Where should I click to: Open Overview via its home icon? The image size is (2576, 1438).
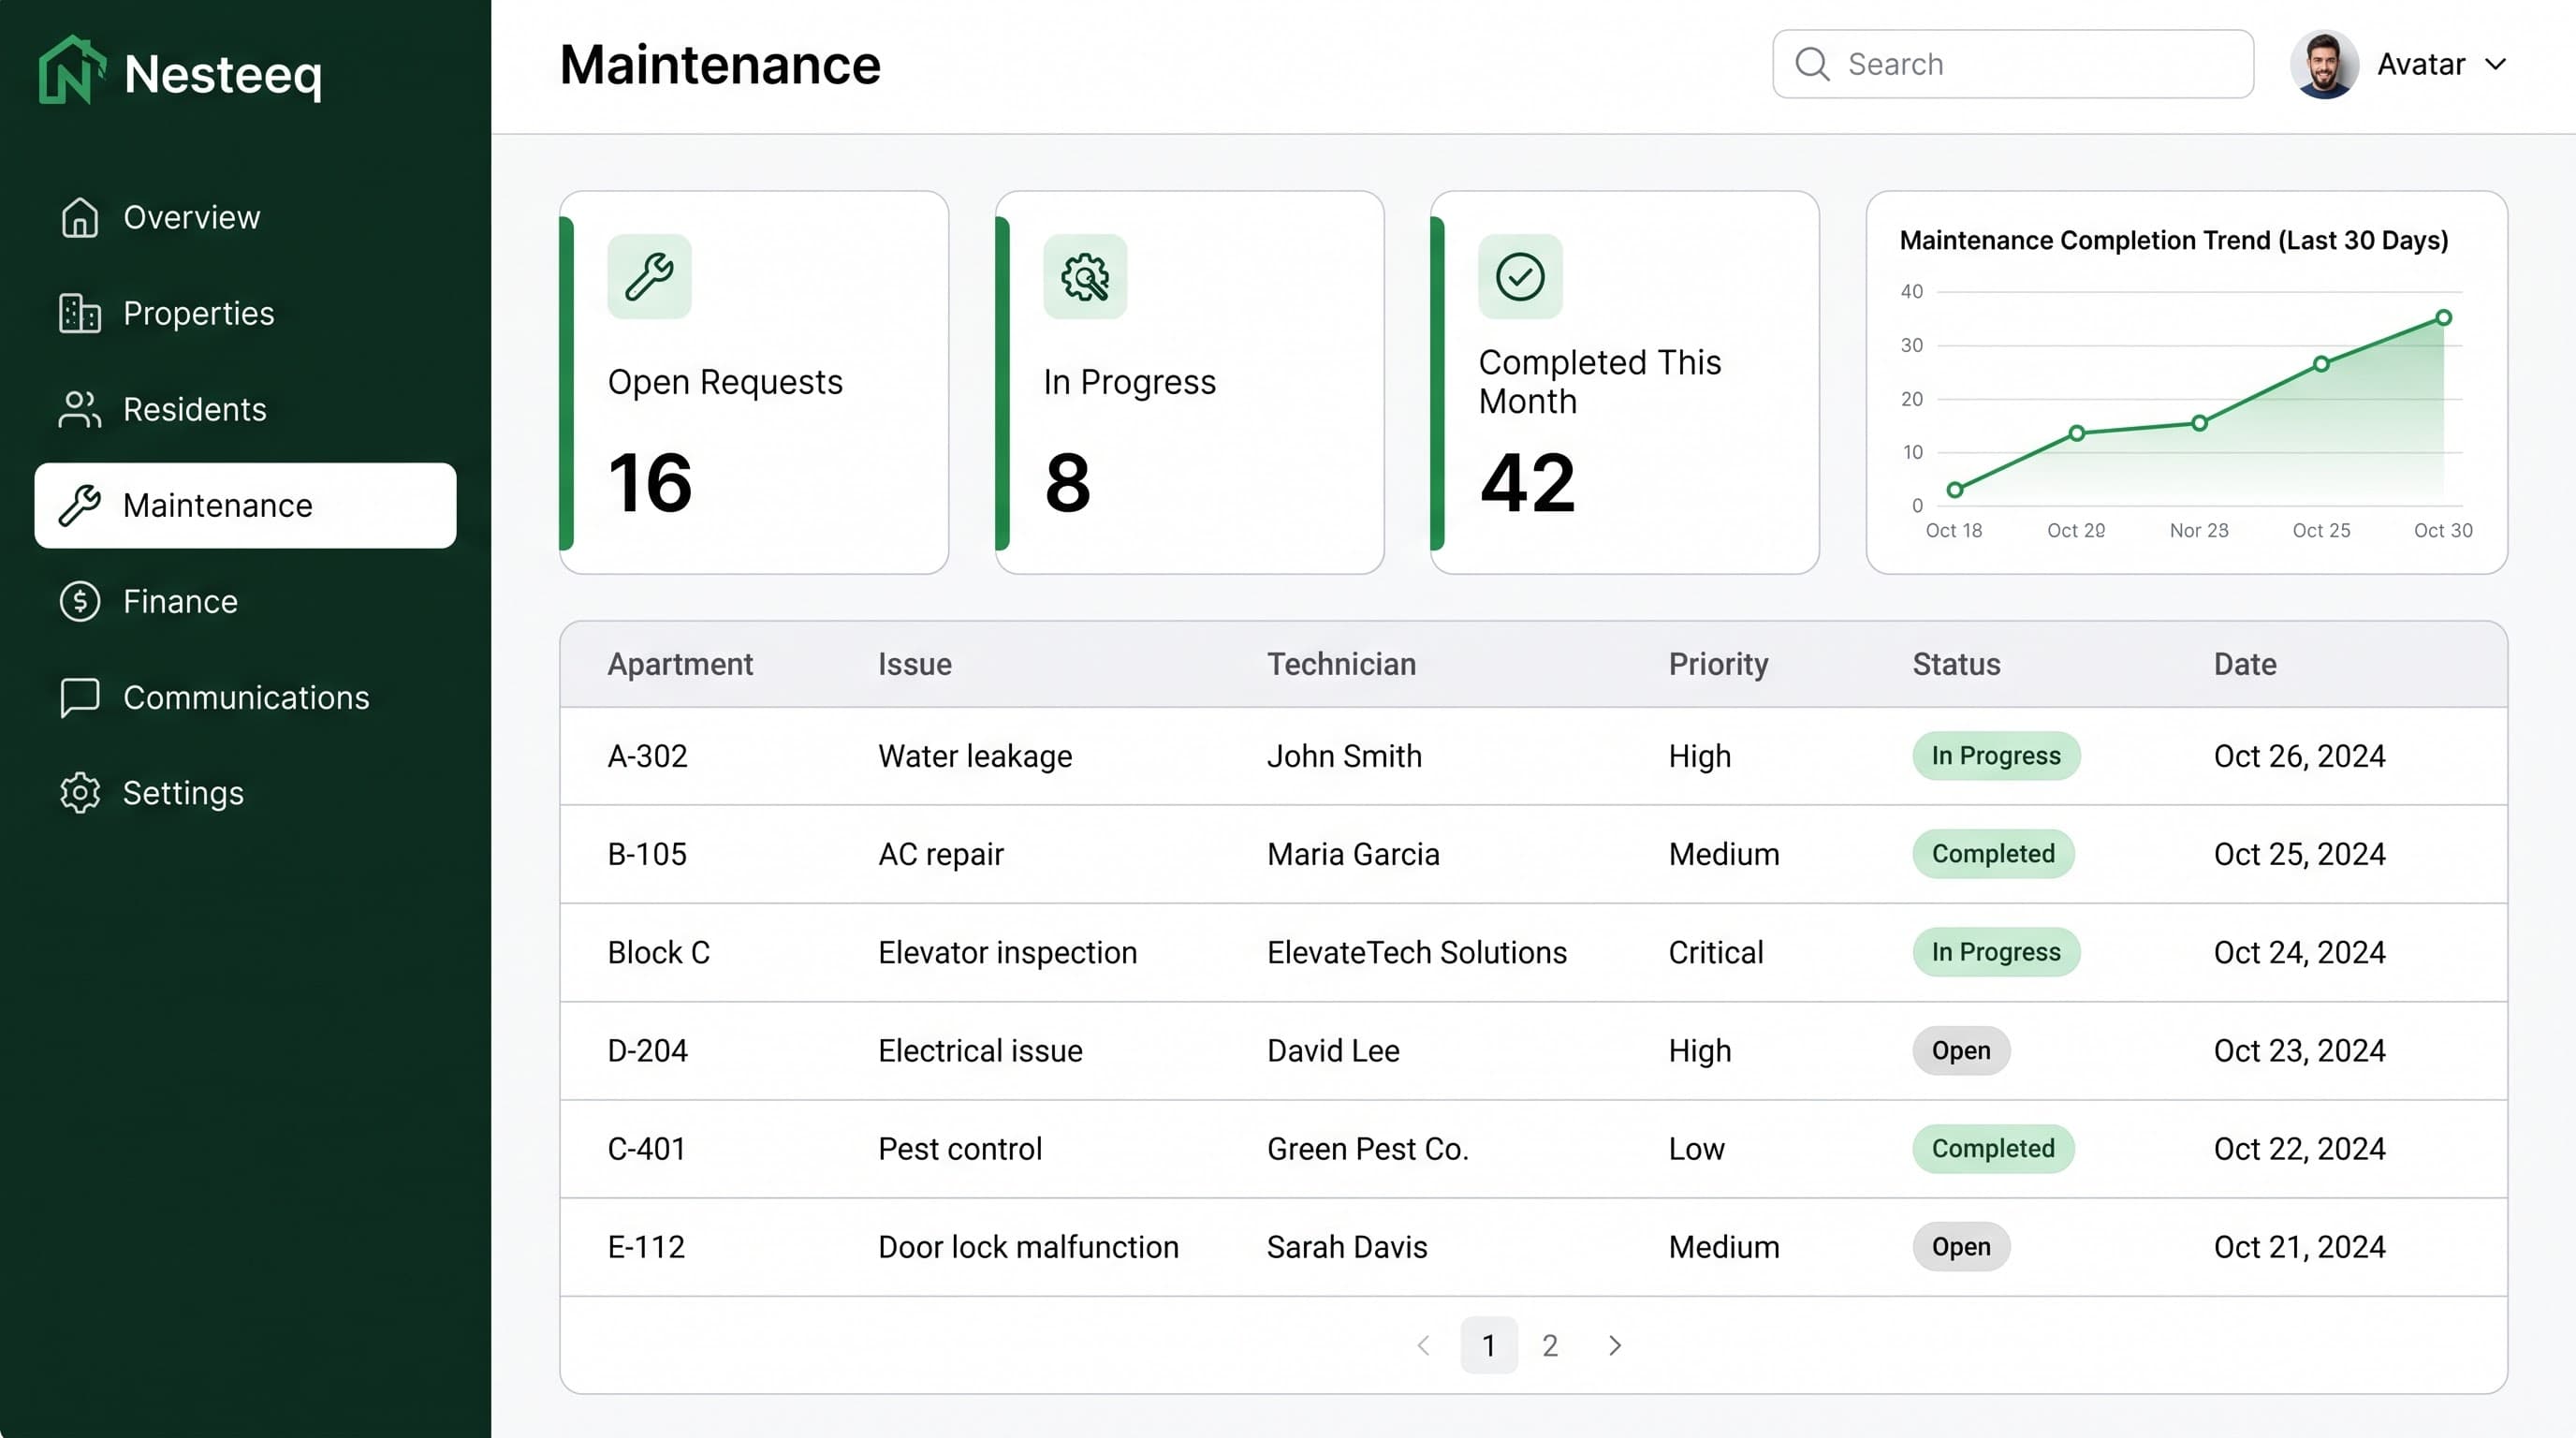click(x=80, y=217)
